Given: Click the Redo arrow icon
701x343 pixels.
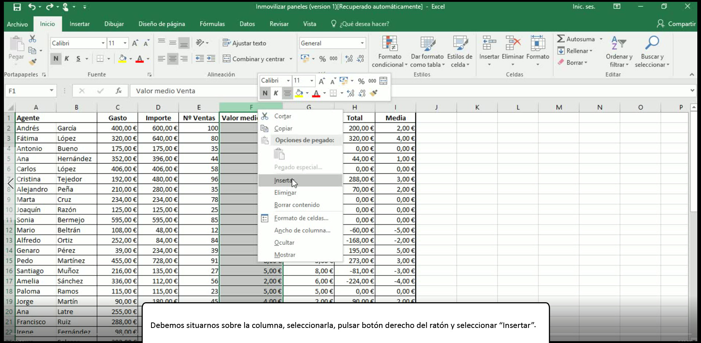Looking at the screenshot, I should point(50,7).
